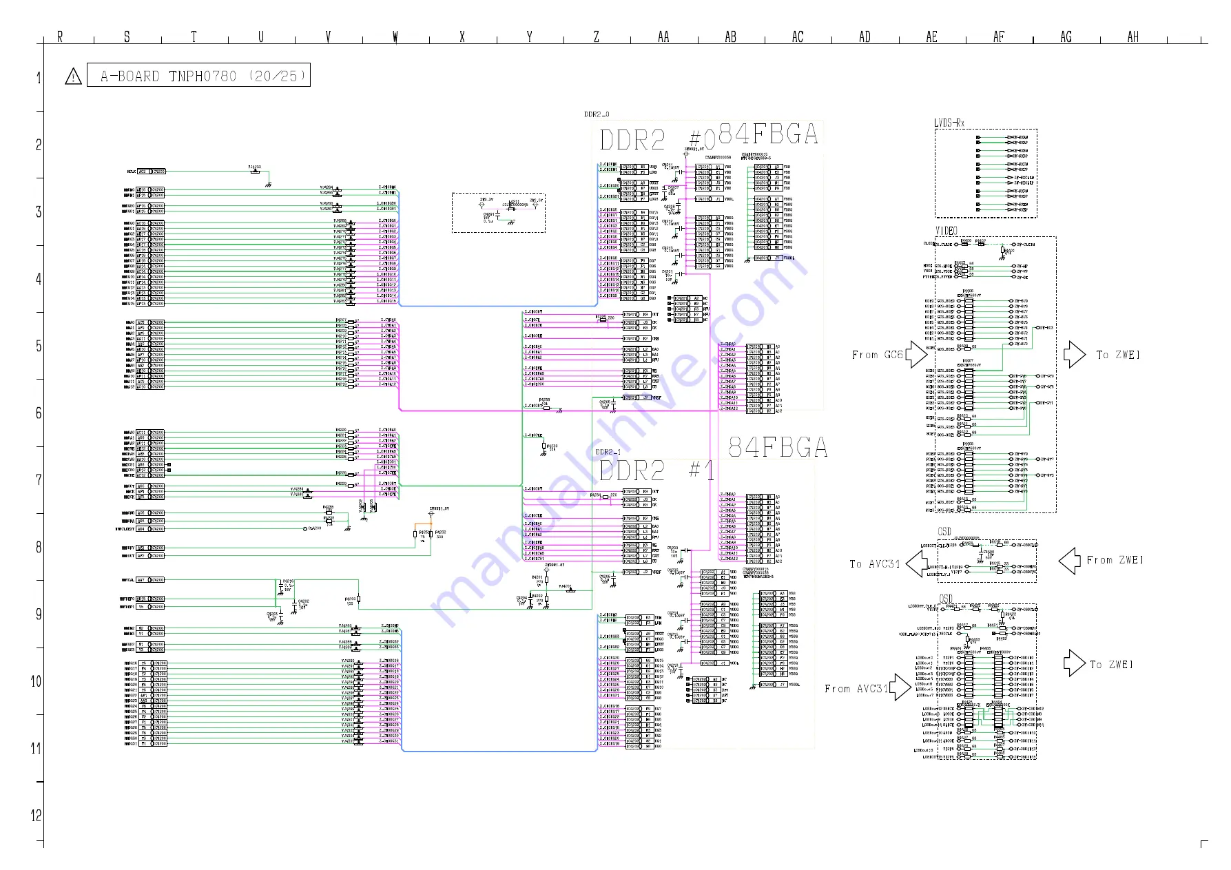Click column marker R on the top ruler
This screenshot has width=1231, height=870.
tap(60, 37)
